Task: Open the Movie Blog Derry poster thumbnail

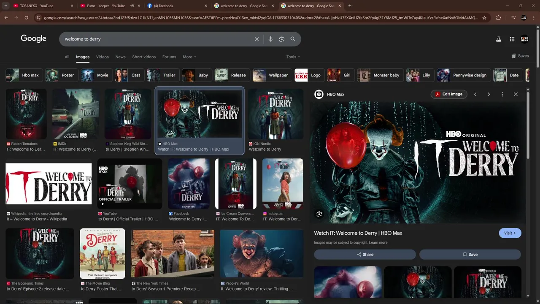Action: 103,254
